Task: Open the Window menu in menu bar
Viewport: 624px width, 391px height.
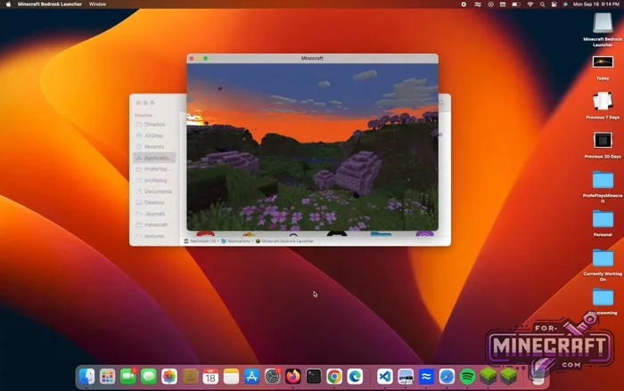Action: point(98,4)
